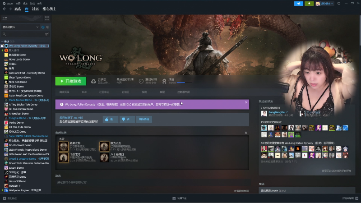This screenshot has width=361, height=203.
Task: Open advanced library filter options icon
Action: (47, 34)
